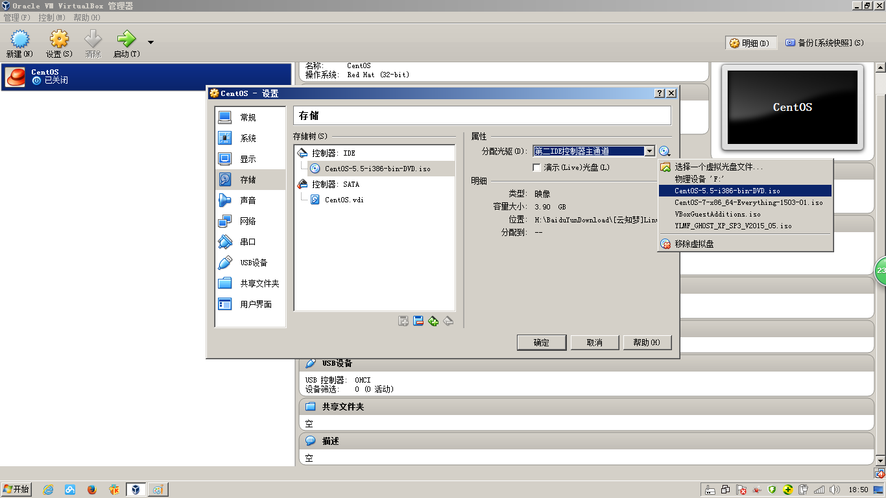Click the add attachment green plus icon
This screenshot has width=886, height=498.
(433, 321)
